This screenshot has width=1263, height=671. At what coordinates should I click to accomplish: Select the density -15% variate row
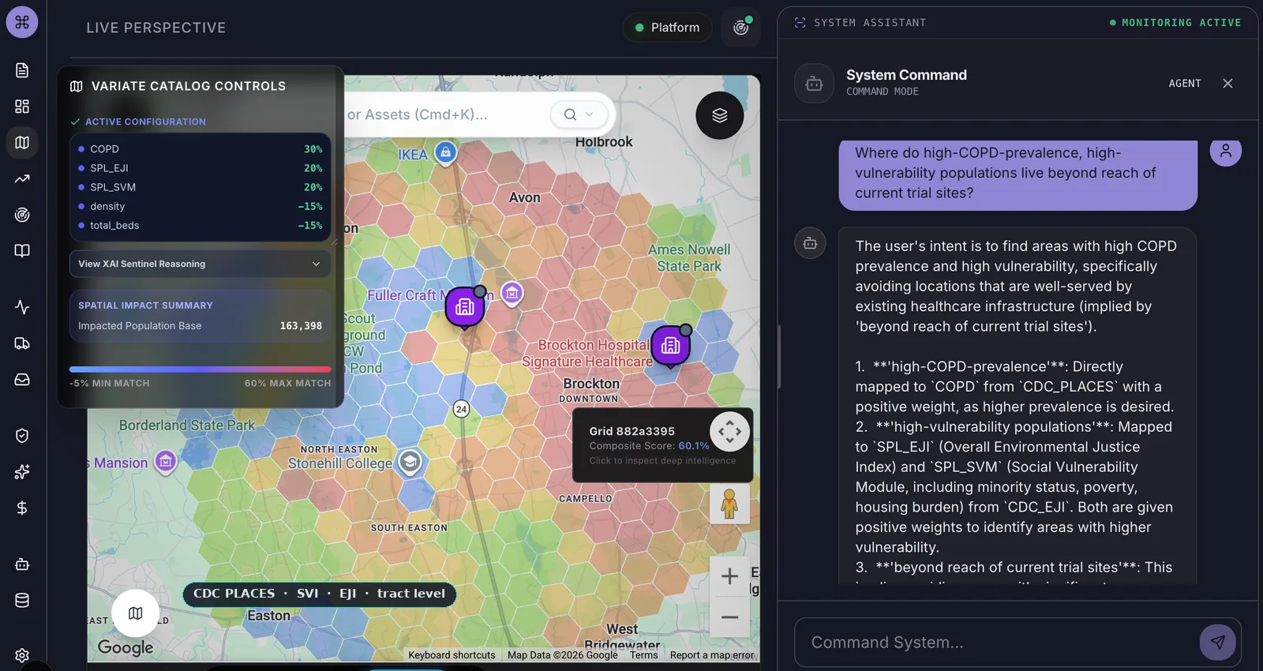coord(200,206)
